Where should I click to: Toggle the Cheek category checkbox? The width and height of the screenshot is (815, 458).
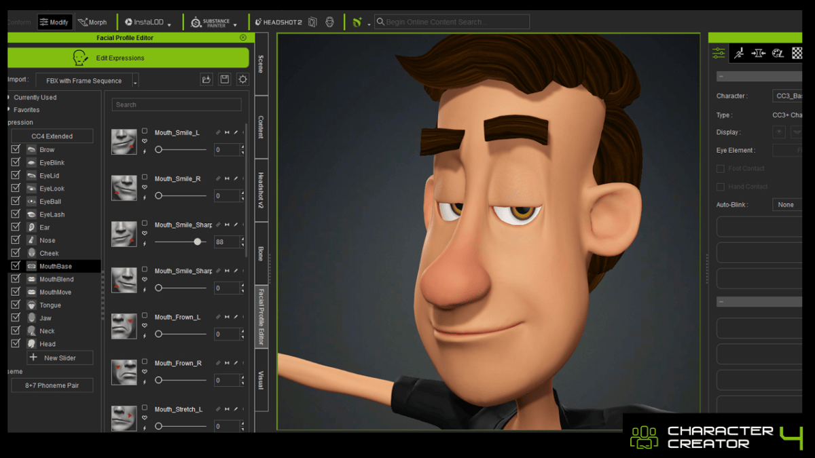click(x=16, y=253)
